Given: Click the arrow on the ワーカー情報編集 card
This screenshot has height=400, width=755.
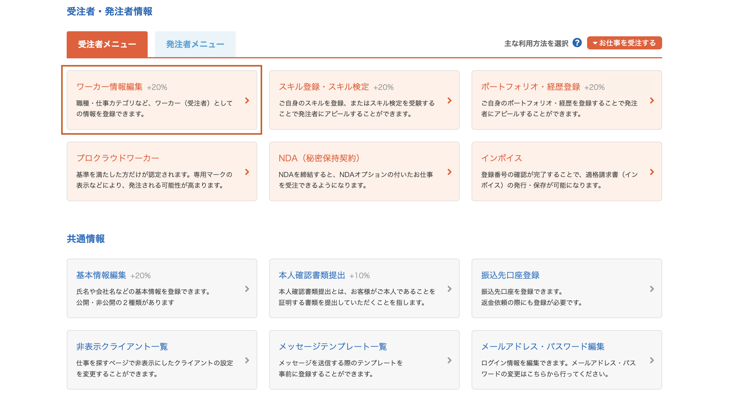Looking at the screenshot, I should pyautogui.click(x=247, y=101).
